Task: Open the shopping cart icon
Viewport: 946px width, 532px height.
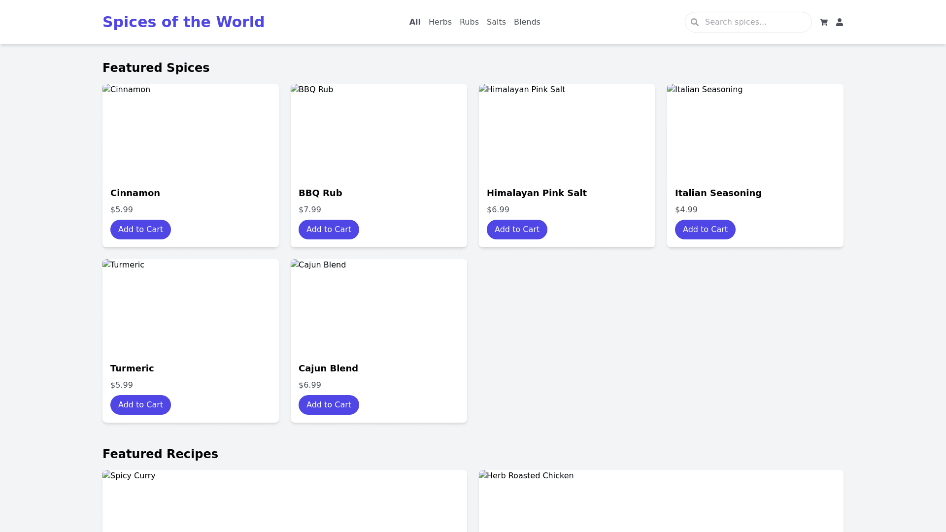Action: tap(823, 22)
